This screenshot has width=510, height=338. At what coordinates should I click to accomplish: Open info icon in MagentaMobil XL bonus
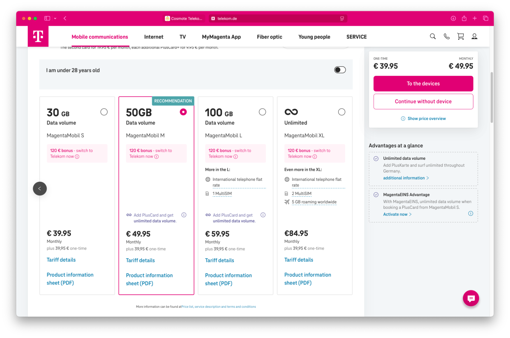click(315, 156)
